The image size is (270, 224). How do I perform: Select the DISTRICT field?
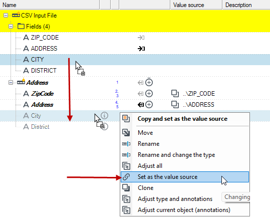coord(44,71)
